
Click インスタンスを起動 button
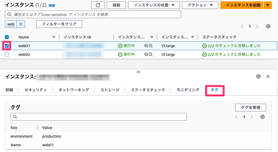pos(242,5)
